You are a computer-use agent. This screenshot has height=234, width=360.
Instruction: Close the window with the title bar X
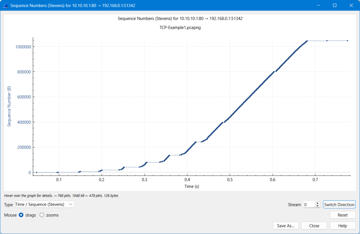coord(351,5)
